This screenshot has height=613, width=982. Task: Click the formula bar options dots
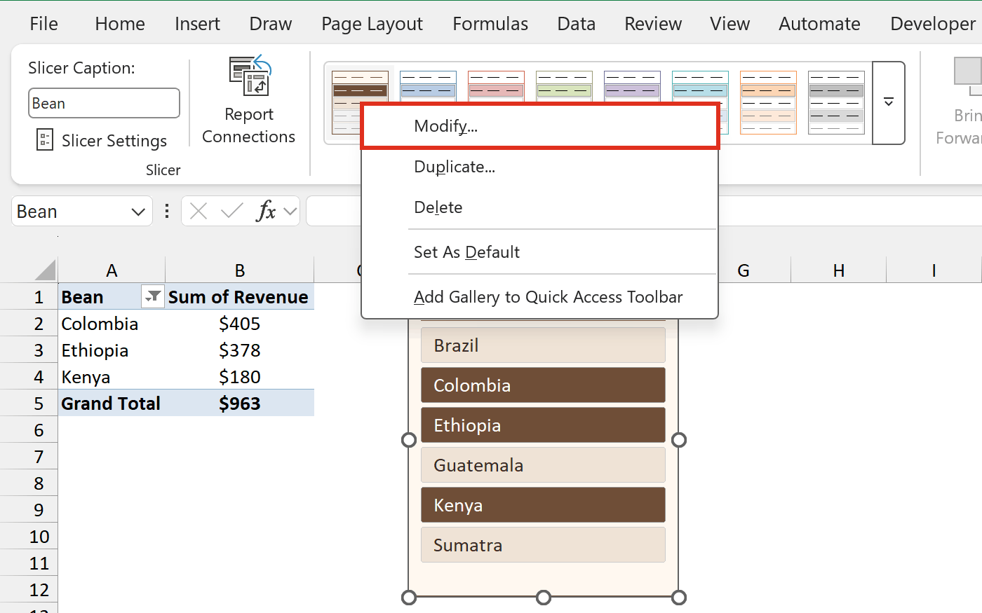pyautogui.click(x=167, y=211)
